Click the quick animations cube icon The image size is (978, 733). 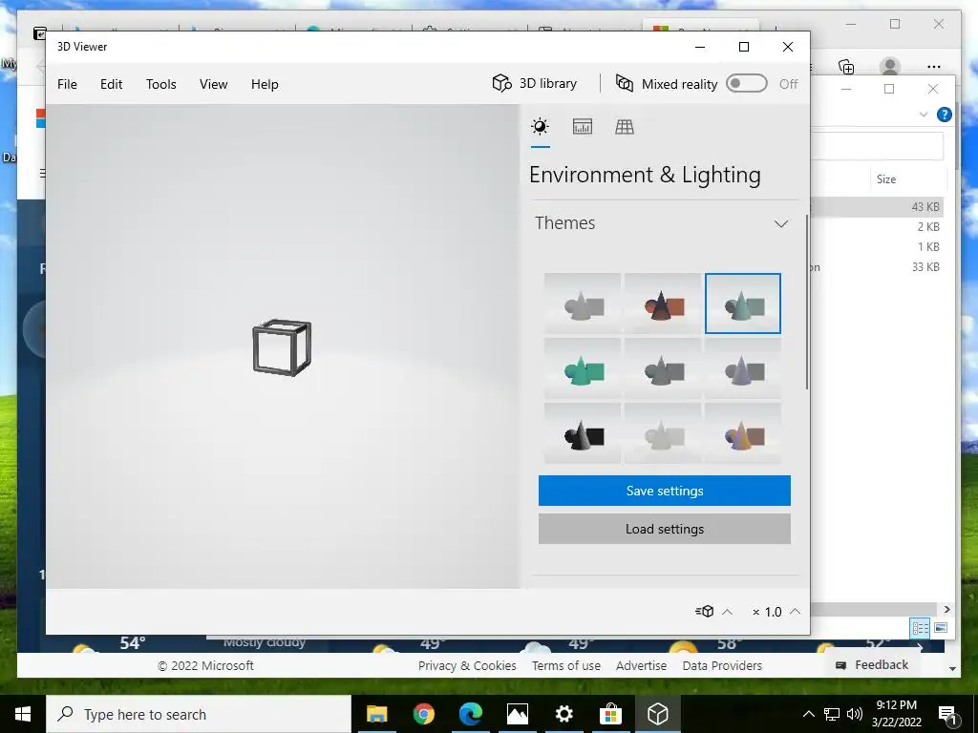tap(705, 612)
